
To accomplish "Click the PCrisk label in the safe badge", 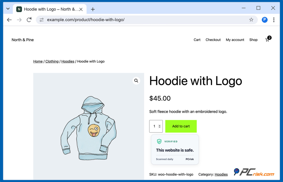I will point(190,159).
